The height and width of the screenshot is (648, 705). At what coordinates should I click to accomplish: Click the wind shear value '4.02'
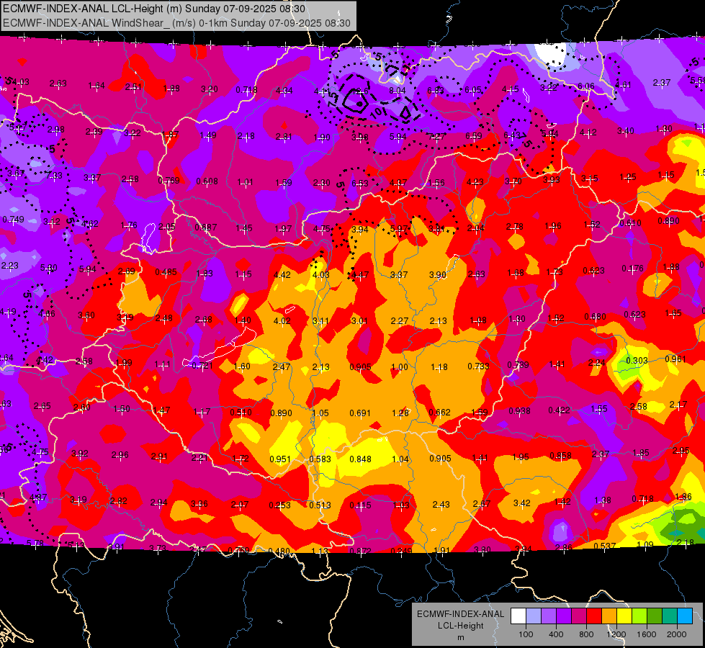282,320
